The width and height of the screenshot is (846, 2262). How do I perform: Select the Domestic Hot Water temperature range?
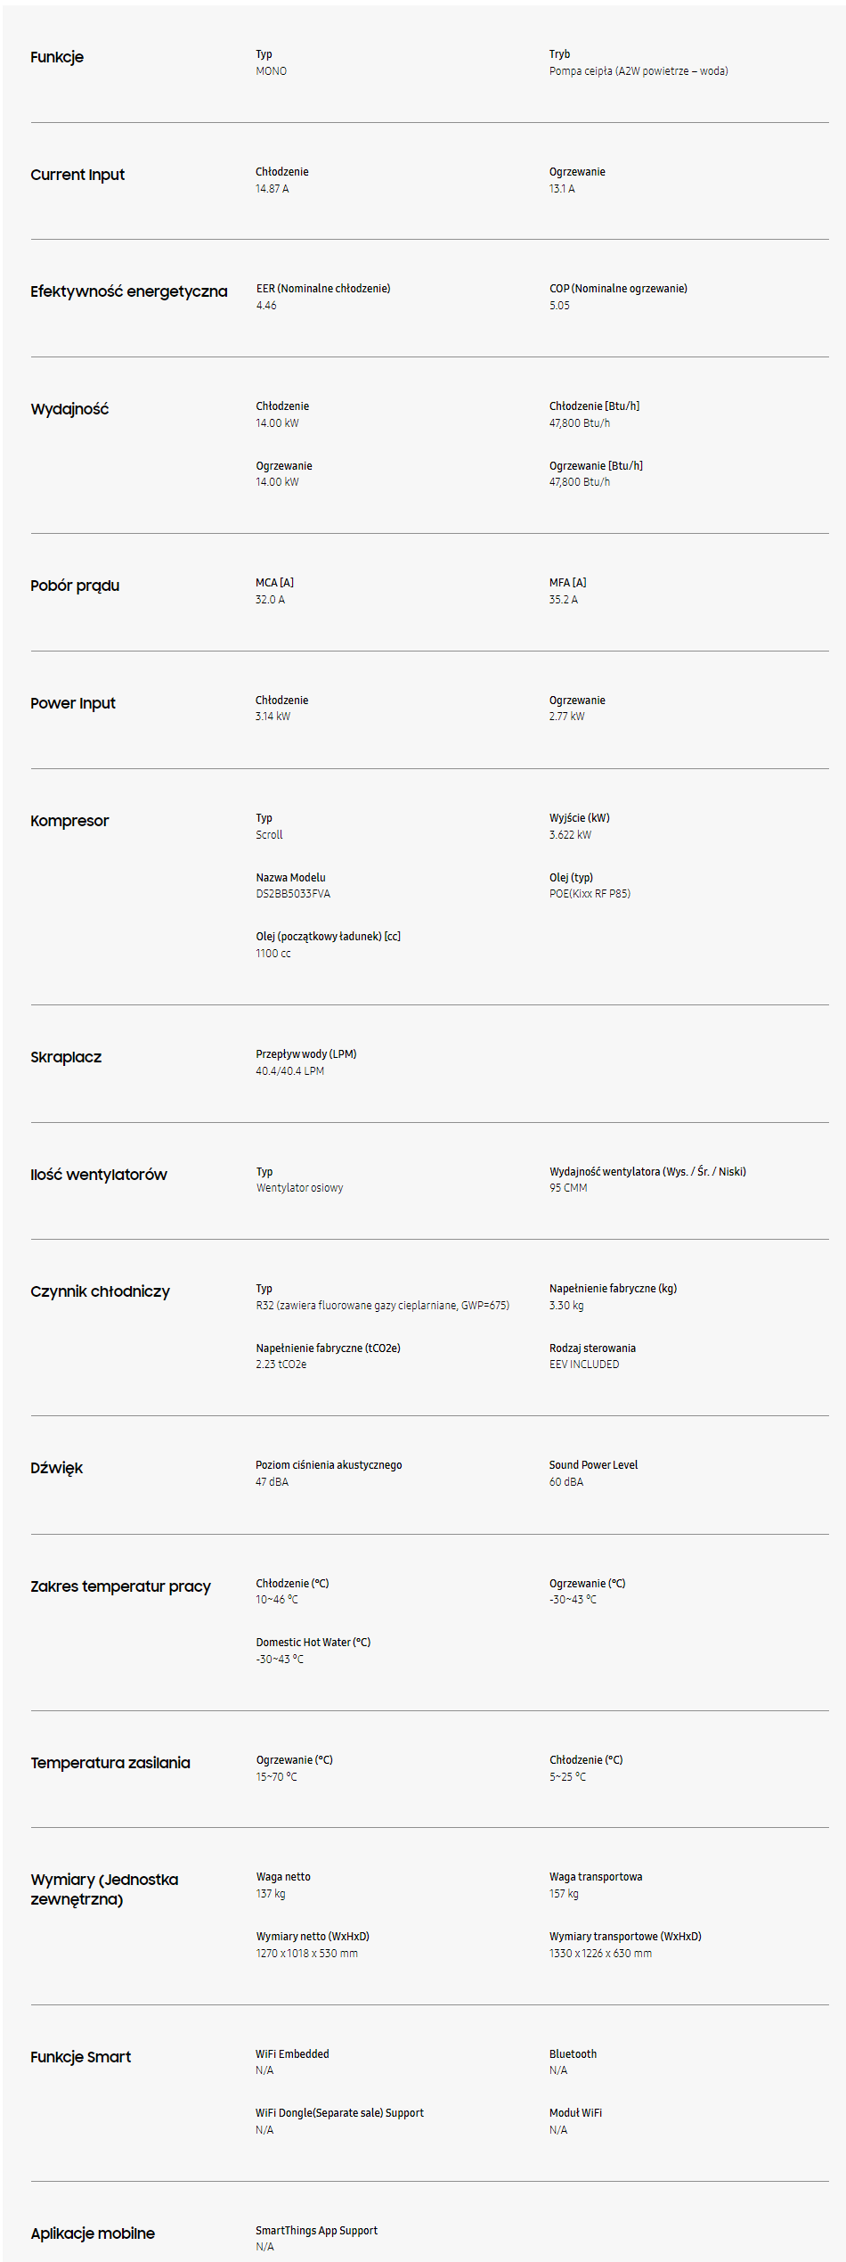click(280, 1660)
